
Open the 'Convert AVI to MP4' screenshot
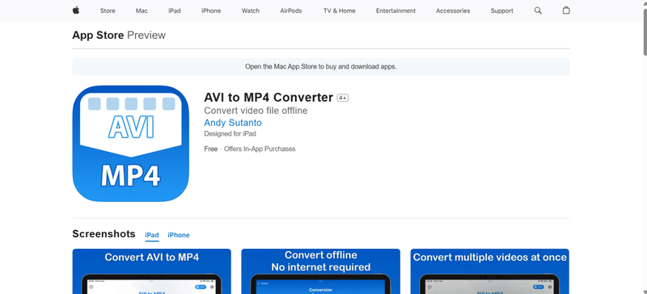tap(152, 271)
